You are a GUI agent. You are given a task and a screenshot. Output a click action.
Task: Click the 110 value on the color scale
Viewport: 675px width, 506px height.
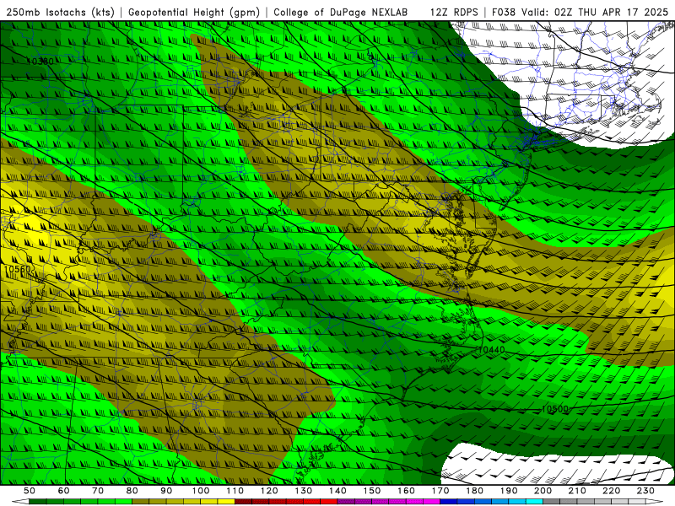[235, 491]
